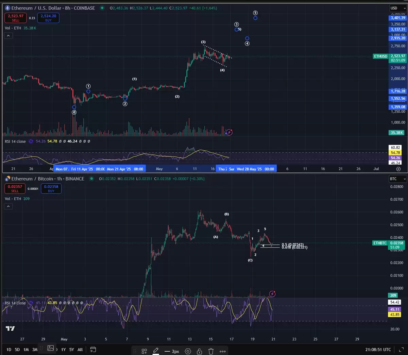Click the 1,359.08 price level label
This screenshot has height=355, width=408.
point(398,107)
